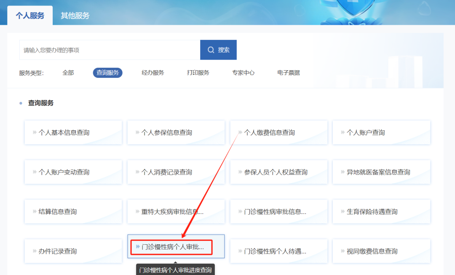Click arrow icon beside 个人参保信息查询
The width and height of the screenshot is (455, 275).
[x=137, y=132]
